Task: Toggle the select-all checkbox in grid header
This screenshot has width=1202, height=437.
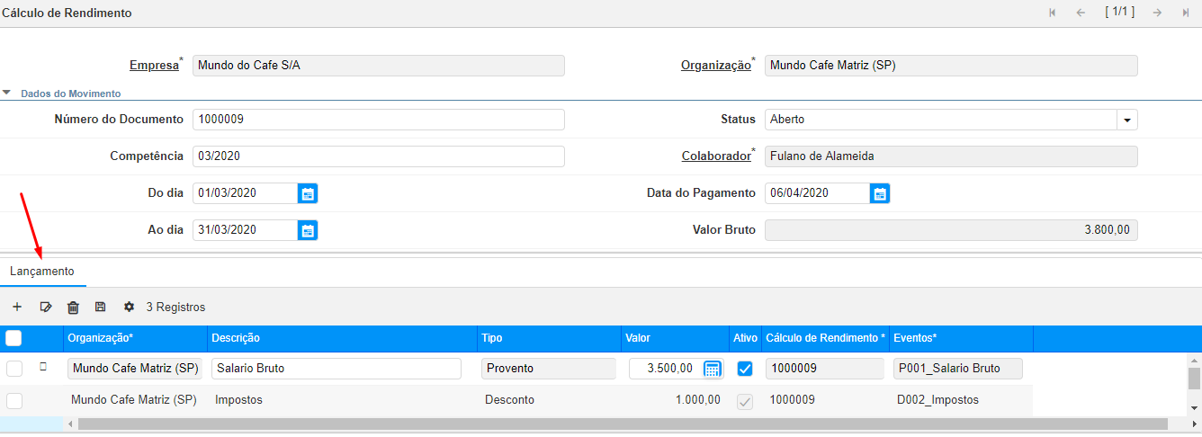Action: (x=14, y=338)
